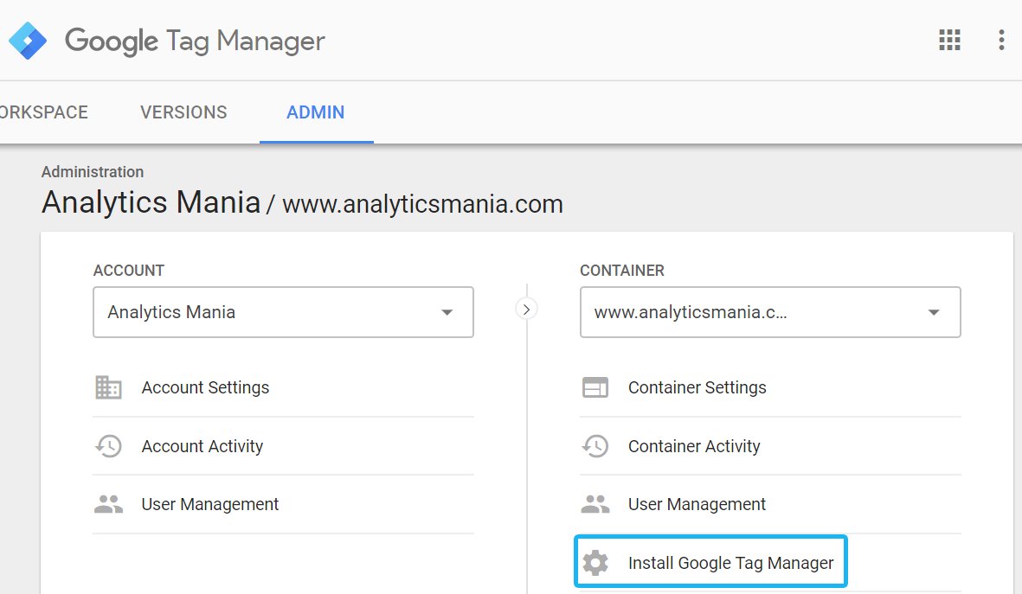Click the Analytics Mania breadcrumb heading
This screenshot has width=1022, height=594.
151,202
